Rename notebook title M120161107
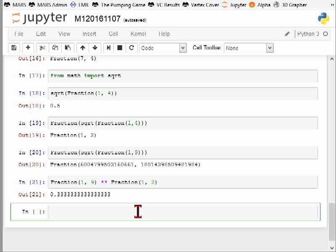The height and width of the screenshot is (252, 336). [x=97, y=19]
